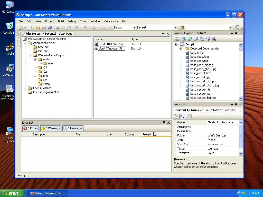Click the Cut scissors icon
Viewport: 263px width, 197px height.
coord(57,27)
